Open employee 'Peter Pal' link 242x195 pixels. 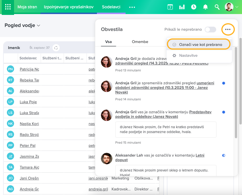(x=28, y=145)
